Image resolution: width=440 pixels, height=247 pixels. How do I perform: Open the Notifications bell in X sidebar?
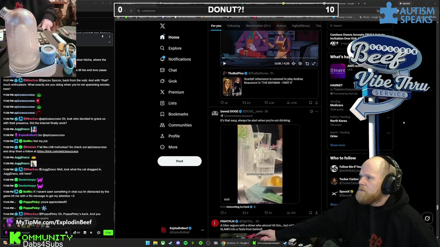pyautogui.click(x=175, y=59)
